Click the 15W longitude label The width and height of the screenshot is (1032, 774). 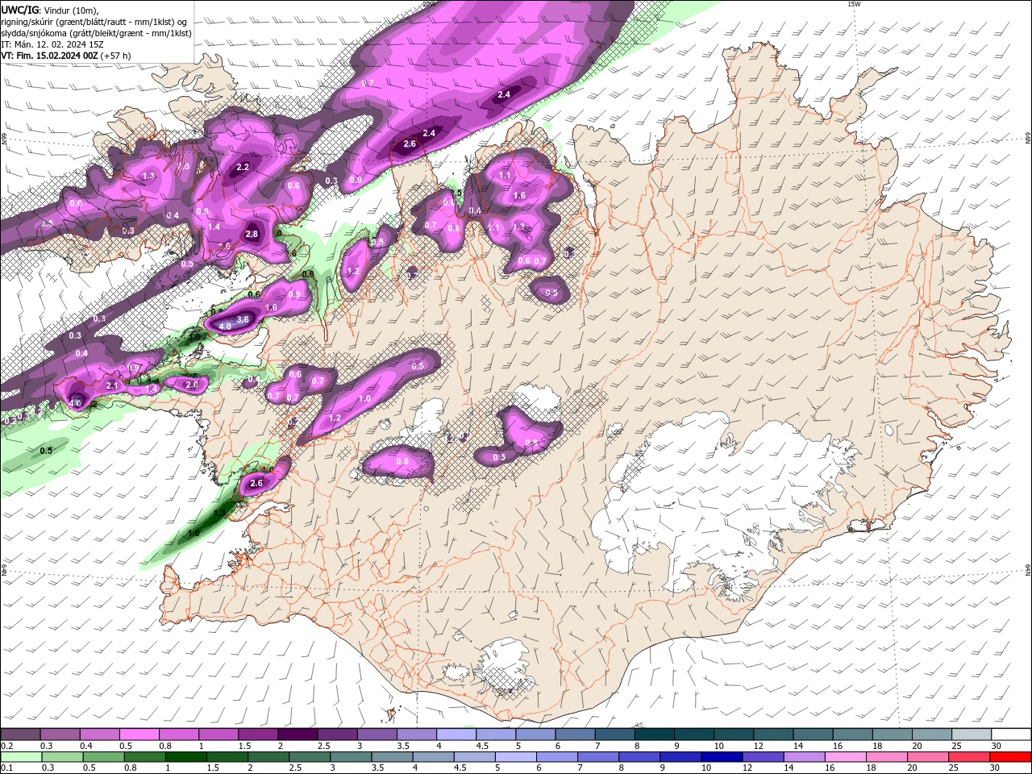pos(854,4)
